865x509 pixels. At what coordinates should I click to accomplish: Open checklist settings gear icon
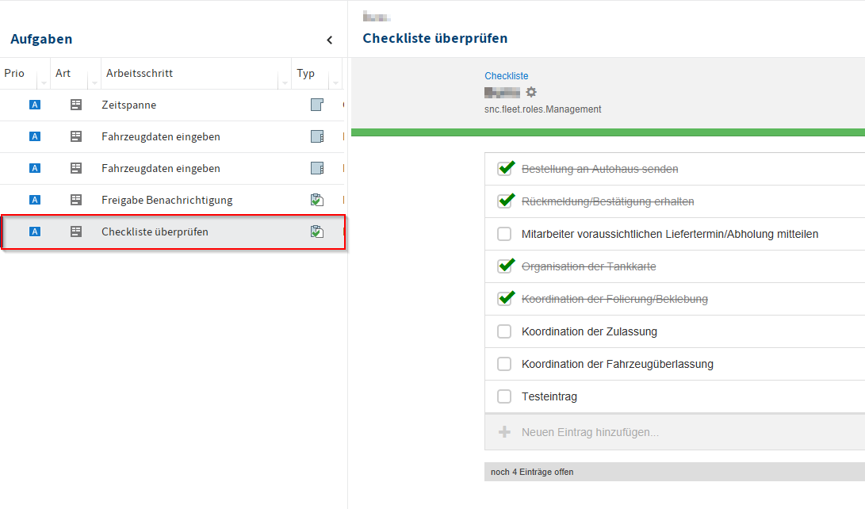point(531,93)
